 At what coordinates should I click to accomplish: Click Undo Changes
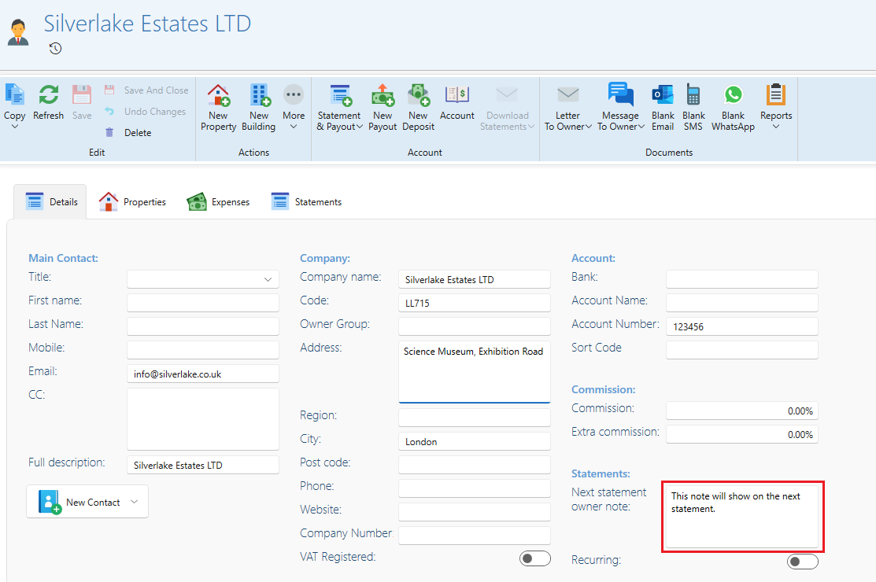tap(146, 111)
